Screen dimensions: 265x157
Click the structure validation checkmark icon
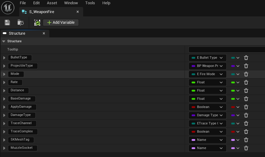pos(37,23)
